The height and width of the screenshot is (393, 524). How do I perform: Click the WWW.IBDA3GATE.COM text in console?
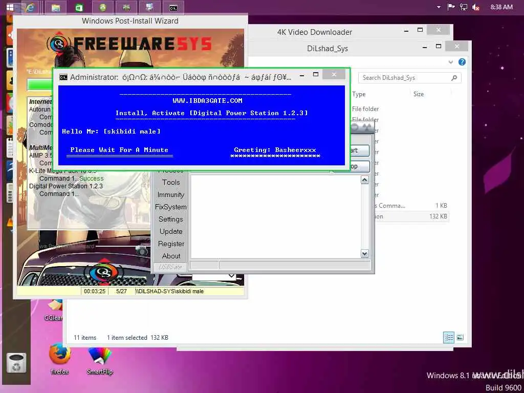(x=207, y=101)
